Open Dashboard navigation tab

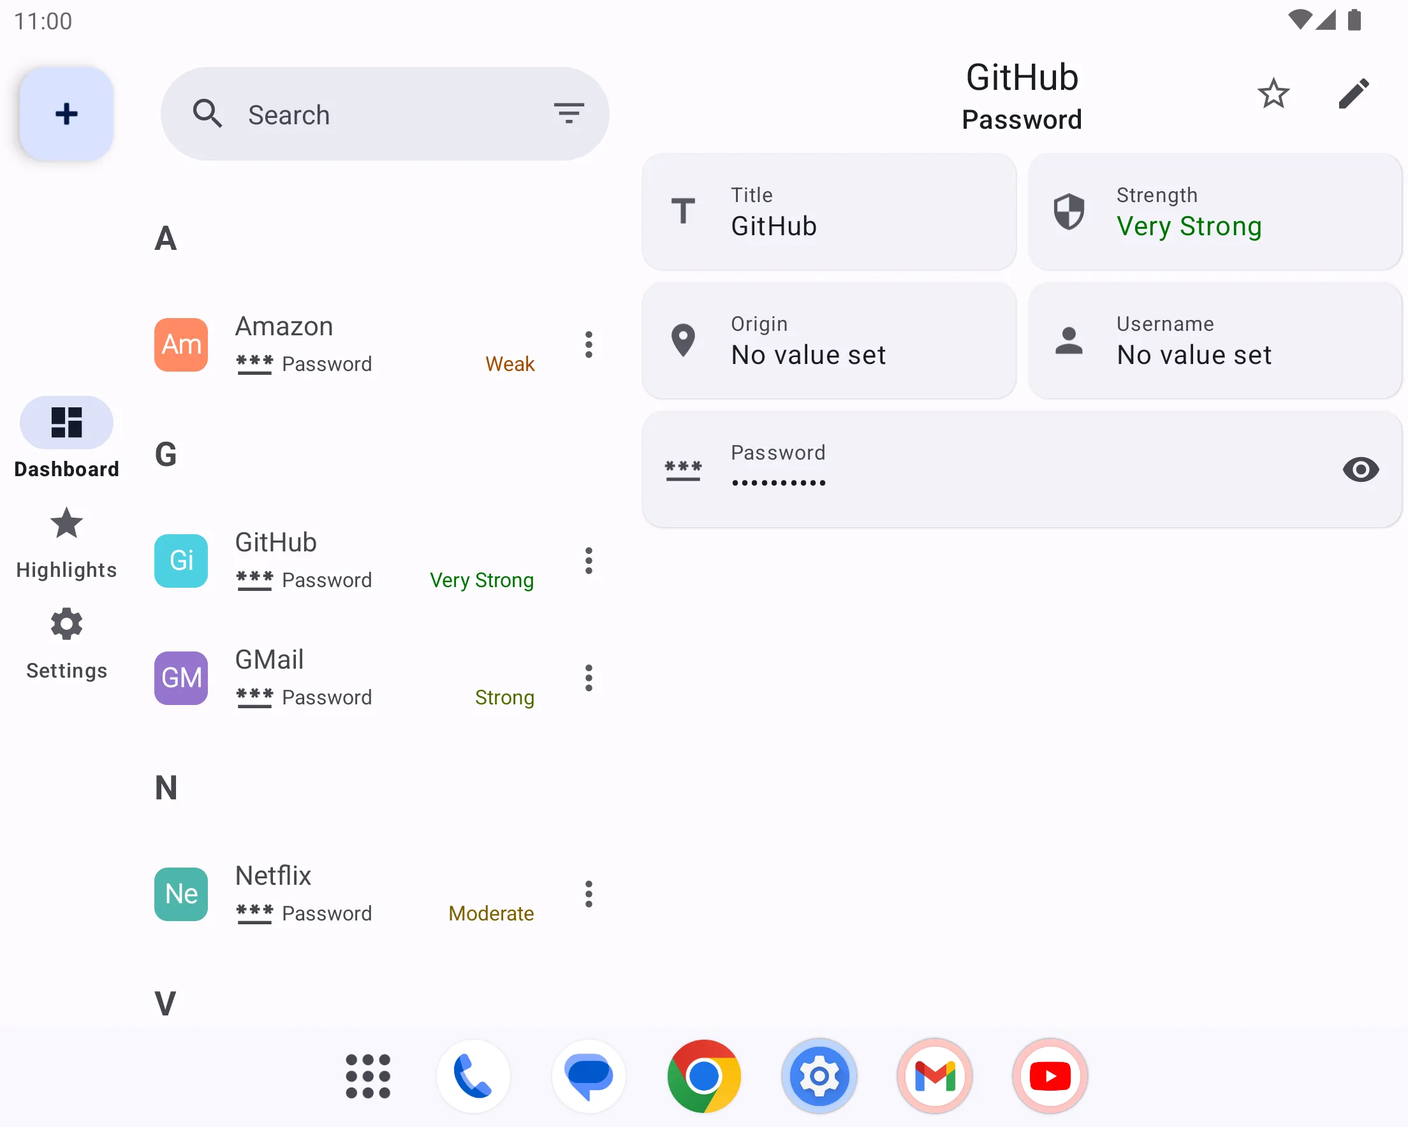coord(66,438)
